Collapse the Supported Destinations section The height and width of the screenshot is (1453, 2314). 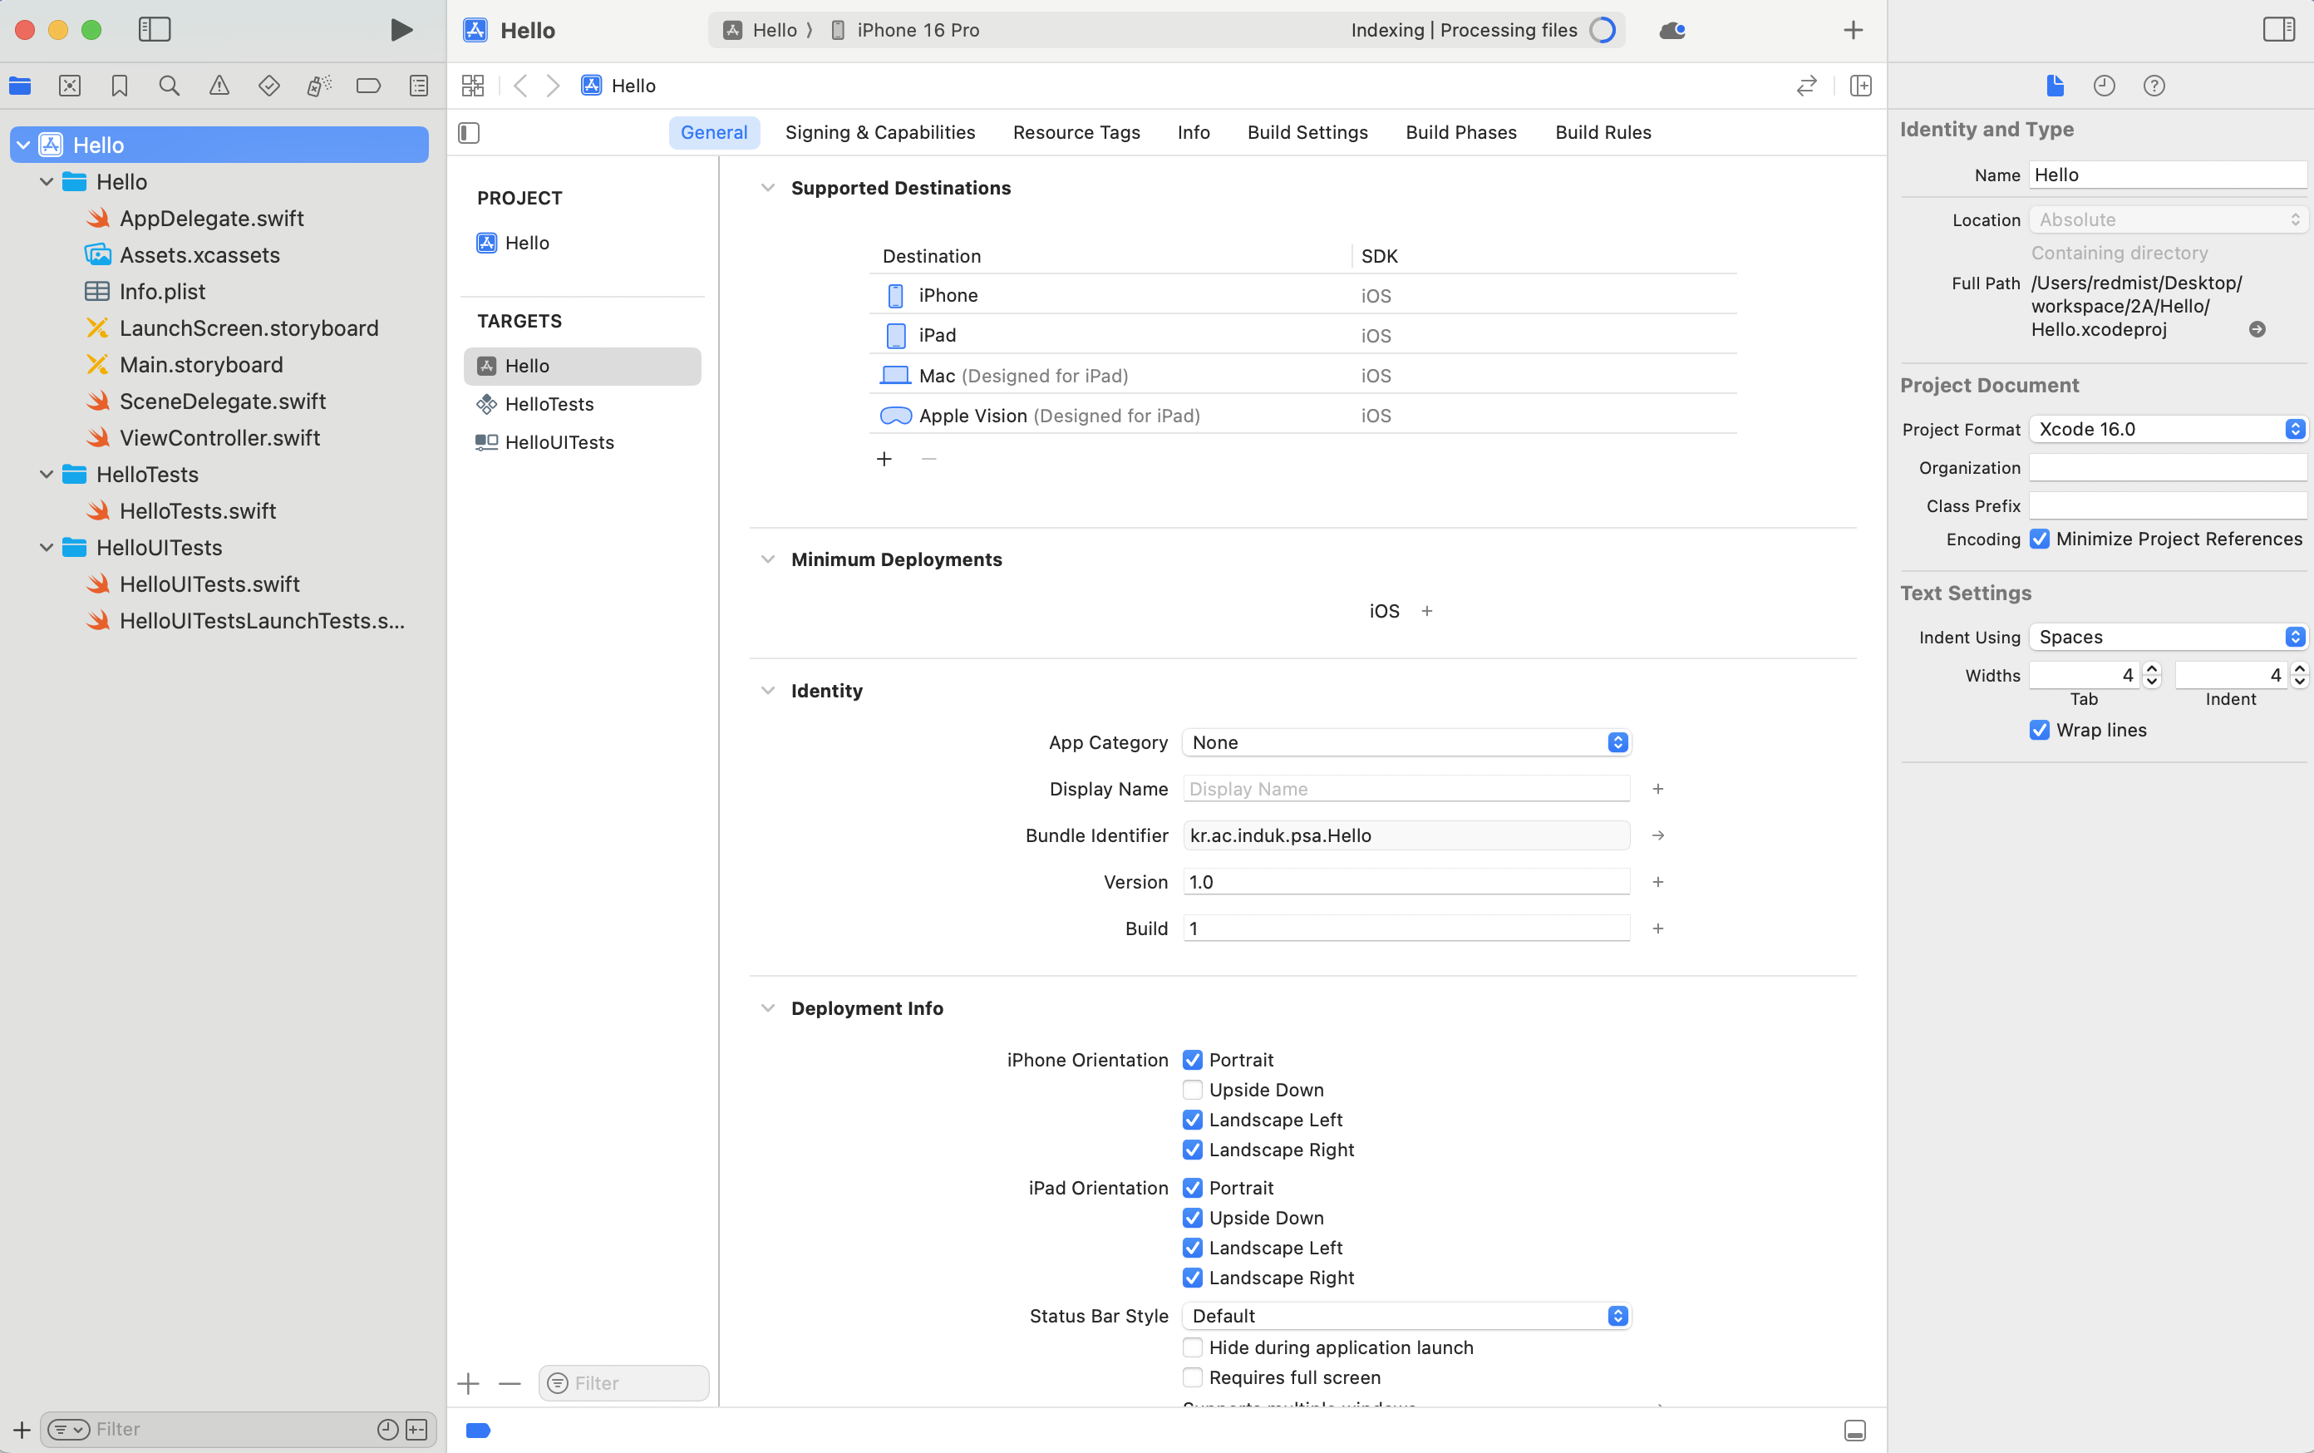click(767, 189)
